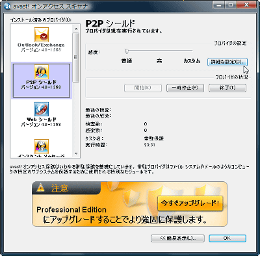The height and width of the screenshot is (256, 260).
Task: Click the Outlook/Exchange label text
Action: 41,45
